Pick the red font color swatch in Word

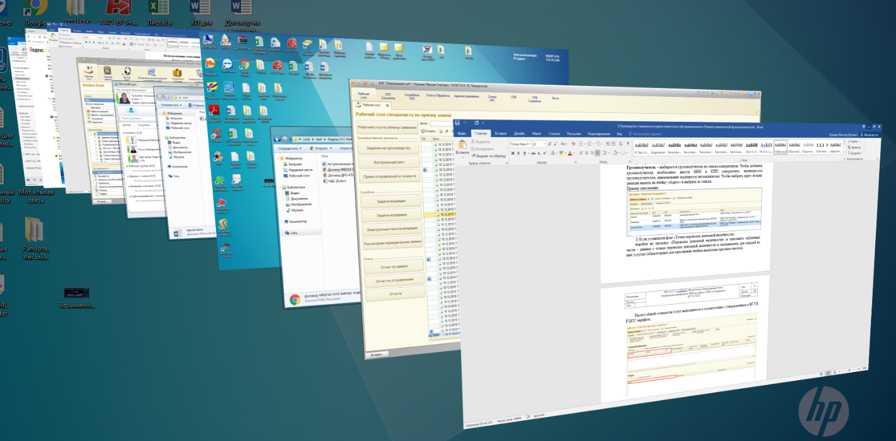tap(569, 153)
